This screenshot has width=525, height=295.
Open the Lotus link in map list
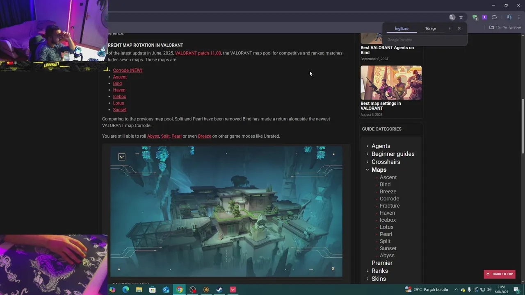pyautogui.click(x=119, y=103)
